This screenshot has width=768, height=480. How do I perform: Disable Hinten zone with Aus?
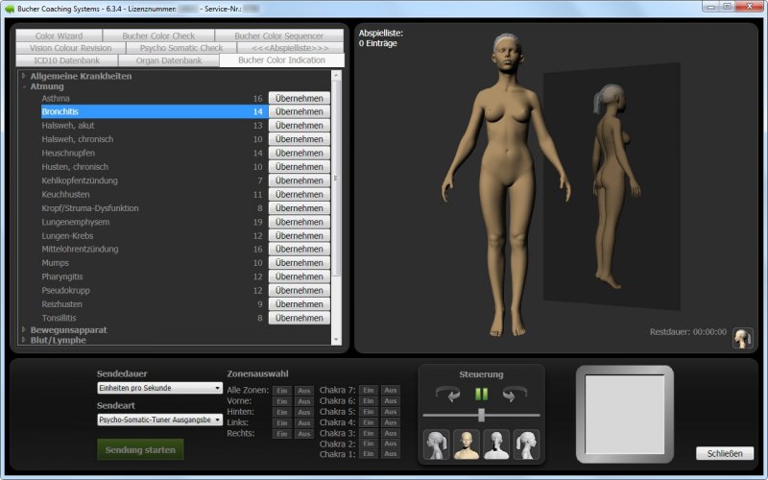coord(304,412)
